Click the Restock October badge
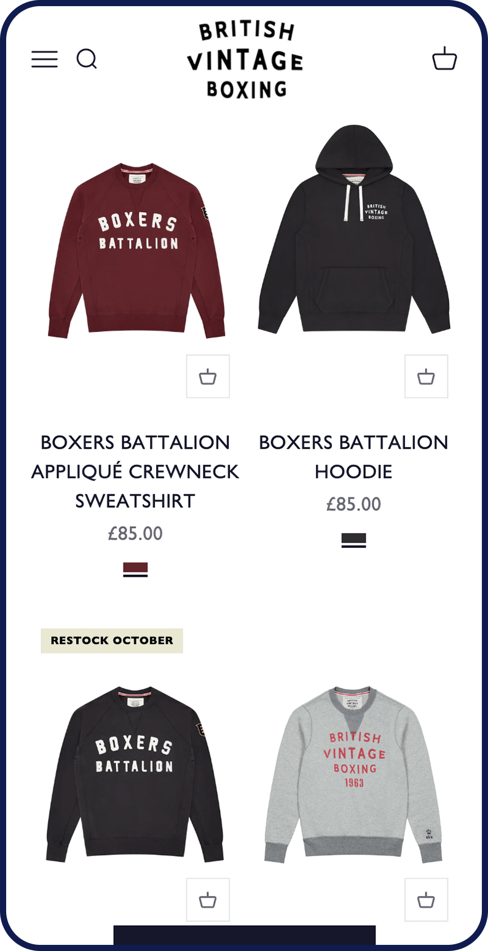The height and width of the screenshot is (951, 488). pyautogui.click(x=112, y=641)
